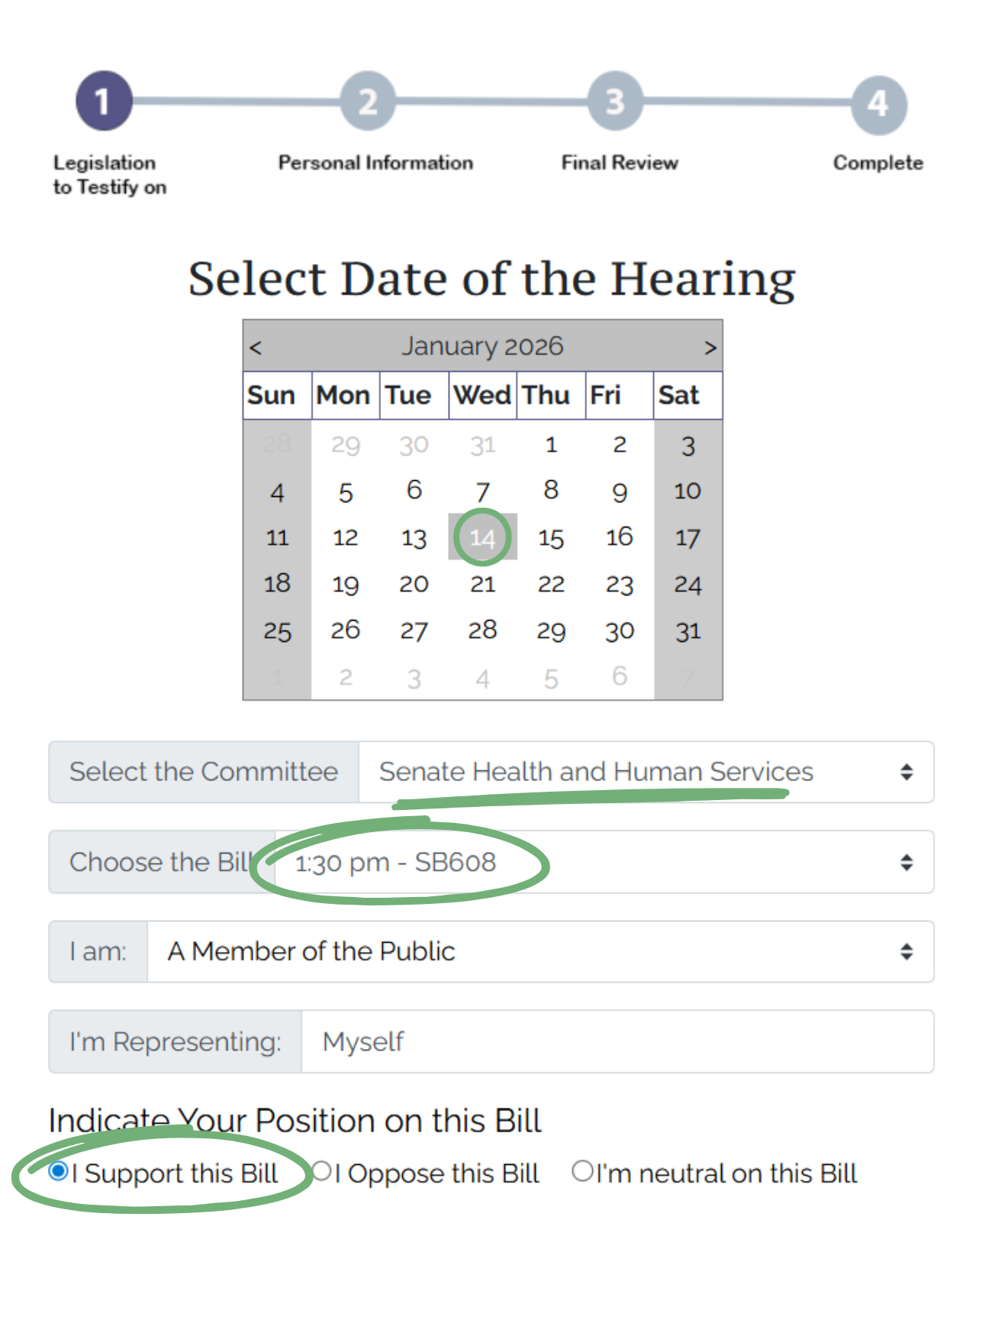The height and width of the screenshot is (1336, 995).
Task: Open the Select the Committee dropdown
Action: pyautogui.click(x=645, y=772)
